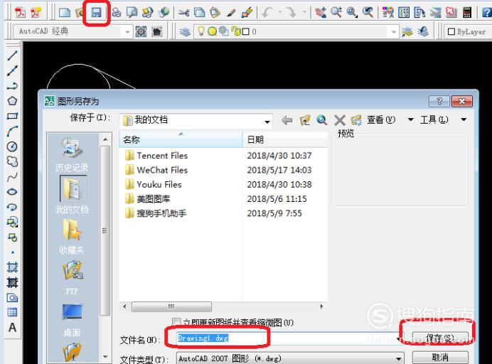Select the Ellipse draw tool

click(12, 192)
